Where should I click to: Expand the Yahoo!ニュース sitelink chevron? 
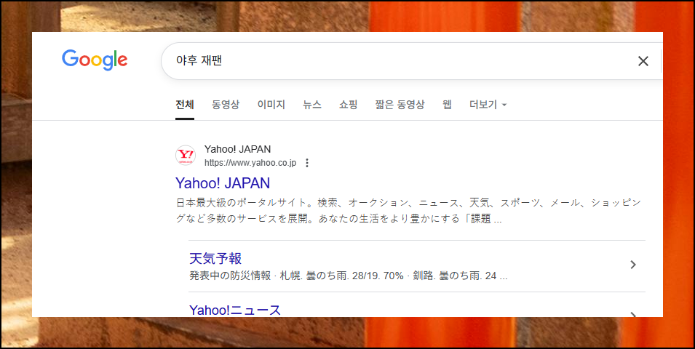click(633, 314)
